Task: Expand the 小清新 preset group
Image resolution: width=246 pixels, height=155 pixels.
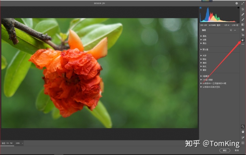Action: (206, 80)
